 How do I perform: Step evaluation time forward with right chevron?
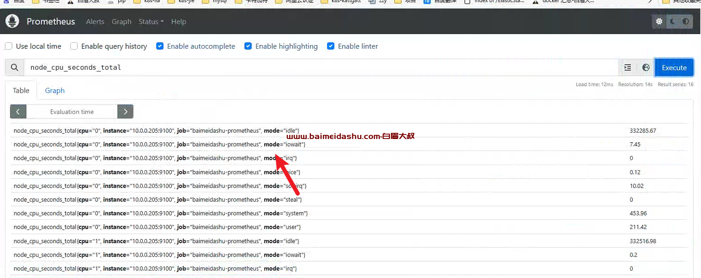[125, 112]
